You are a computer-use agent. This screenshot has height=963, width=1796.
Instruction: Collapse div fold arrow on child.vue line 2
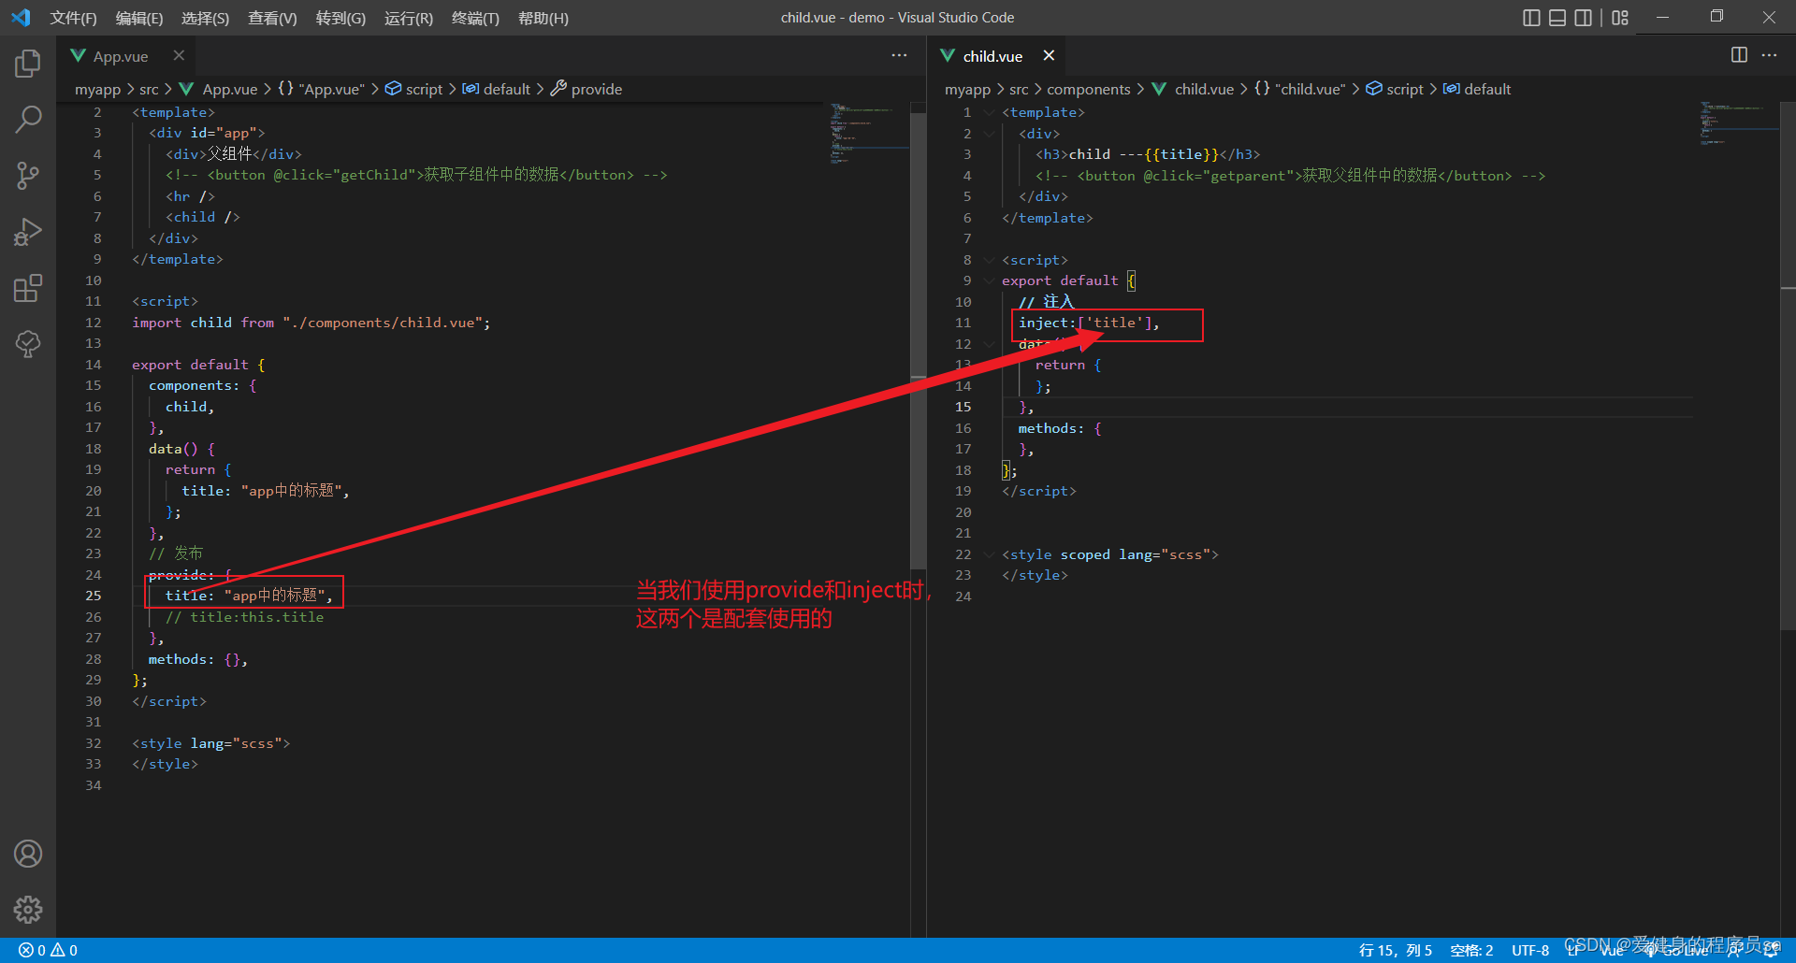click(x=989, y=134)
